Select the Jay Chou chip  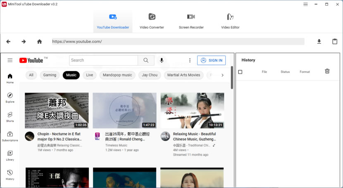pyautogui.click(x=150, y=75)
